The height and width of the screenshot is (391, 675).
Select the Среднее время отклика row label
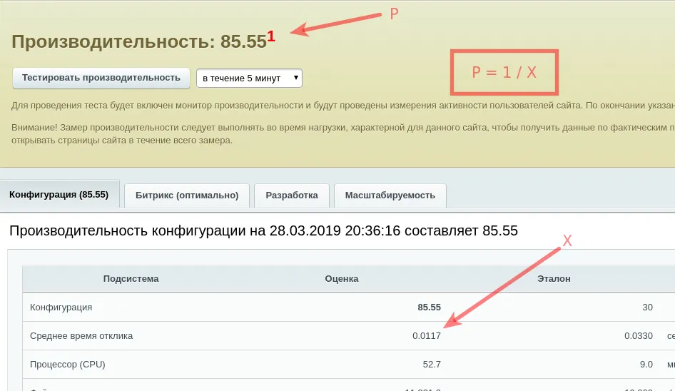coord(81,335)
